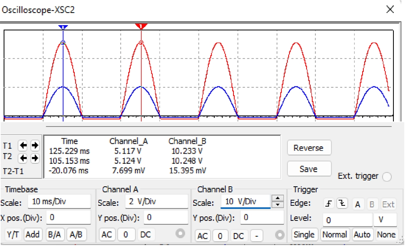Set Channel B coupling to DC
The image size is (406, 246).
pos(239,235)
